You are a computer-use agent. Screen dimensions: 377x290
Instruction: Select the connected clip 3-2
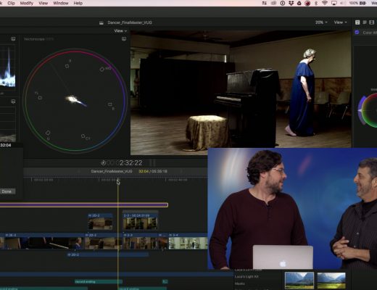pyautogui.click(x=140, y=221)
